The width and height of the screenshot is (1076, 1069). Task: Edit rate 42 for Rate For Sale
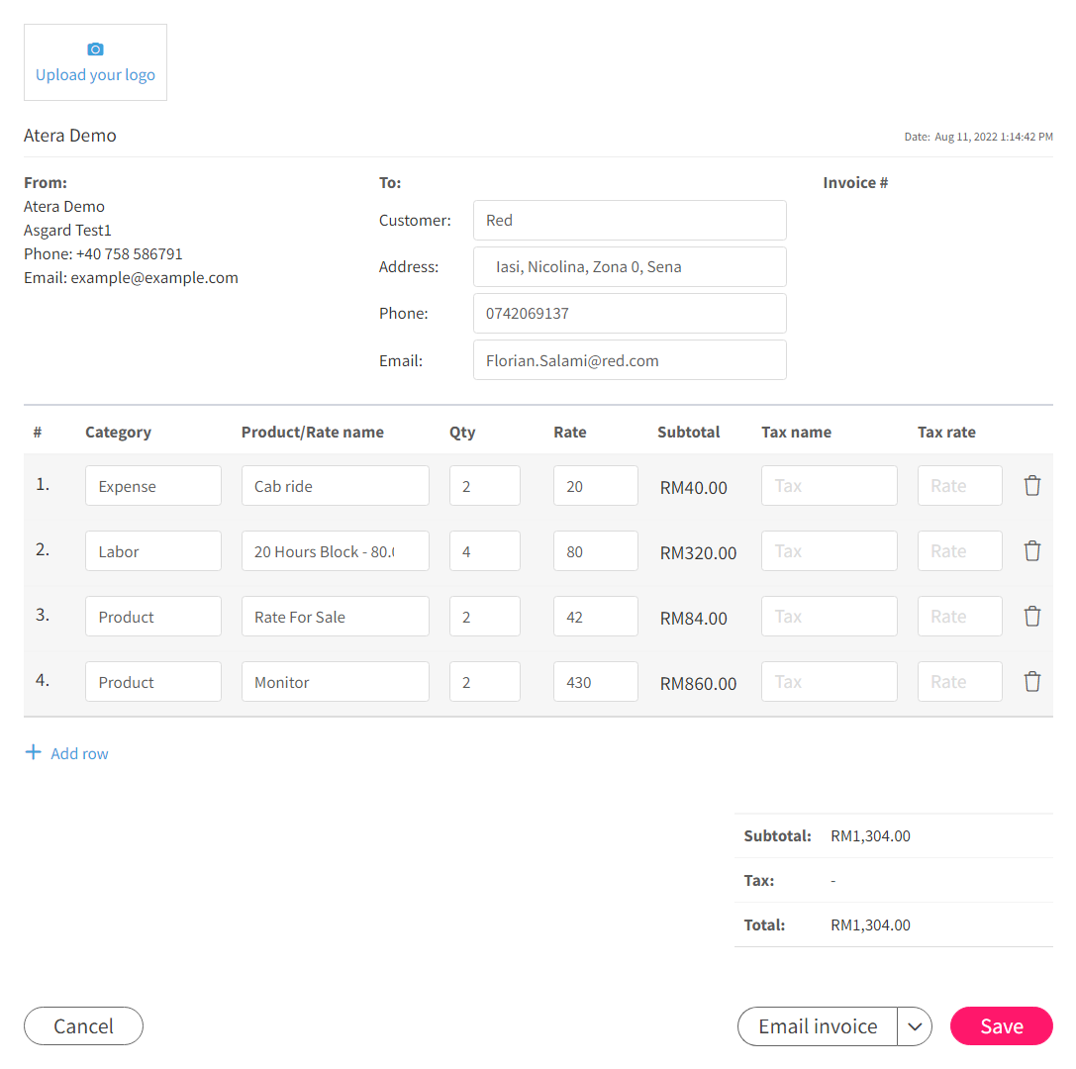tap(596, 616)
